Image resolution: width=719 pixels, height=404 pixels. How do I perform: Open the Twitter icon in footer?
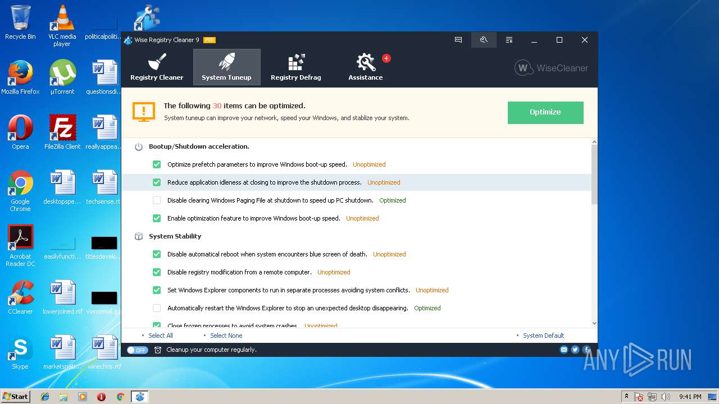pos(575,350)
